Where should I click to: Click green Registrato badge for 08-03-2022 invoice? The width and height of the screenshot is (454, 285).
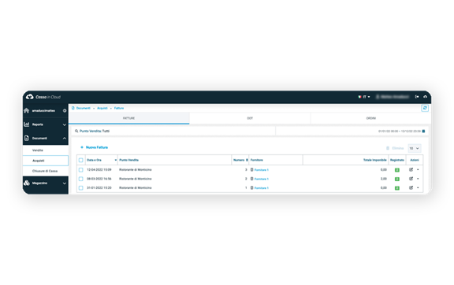point(397,179)
